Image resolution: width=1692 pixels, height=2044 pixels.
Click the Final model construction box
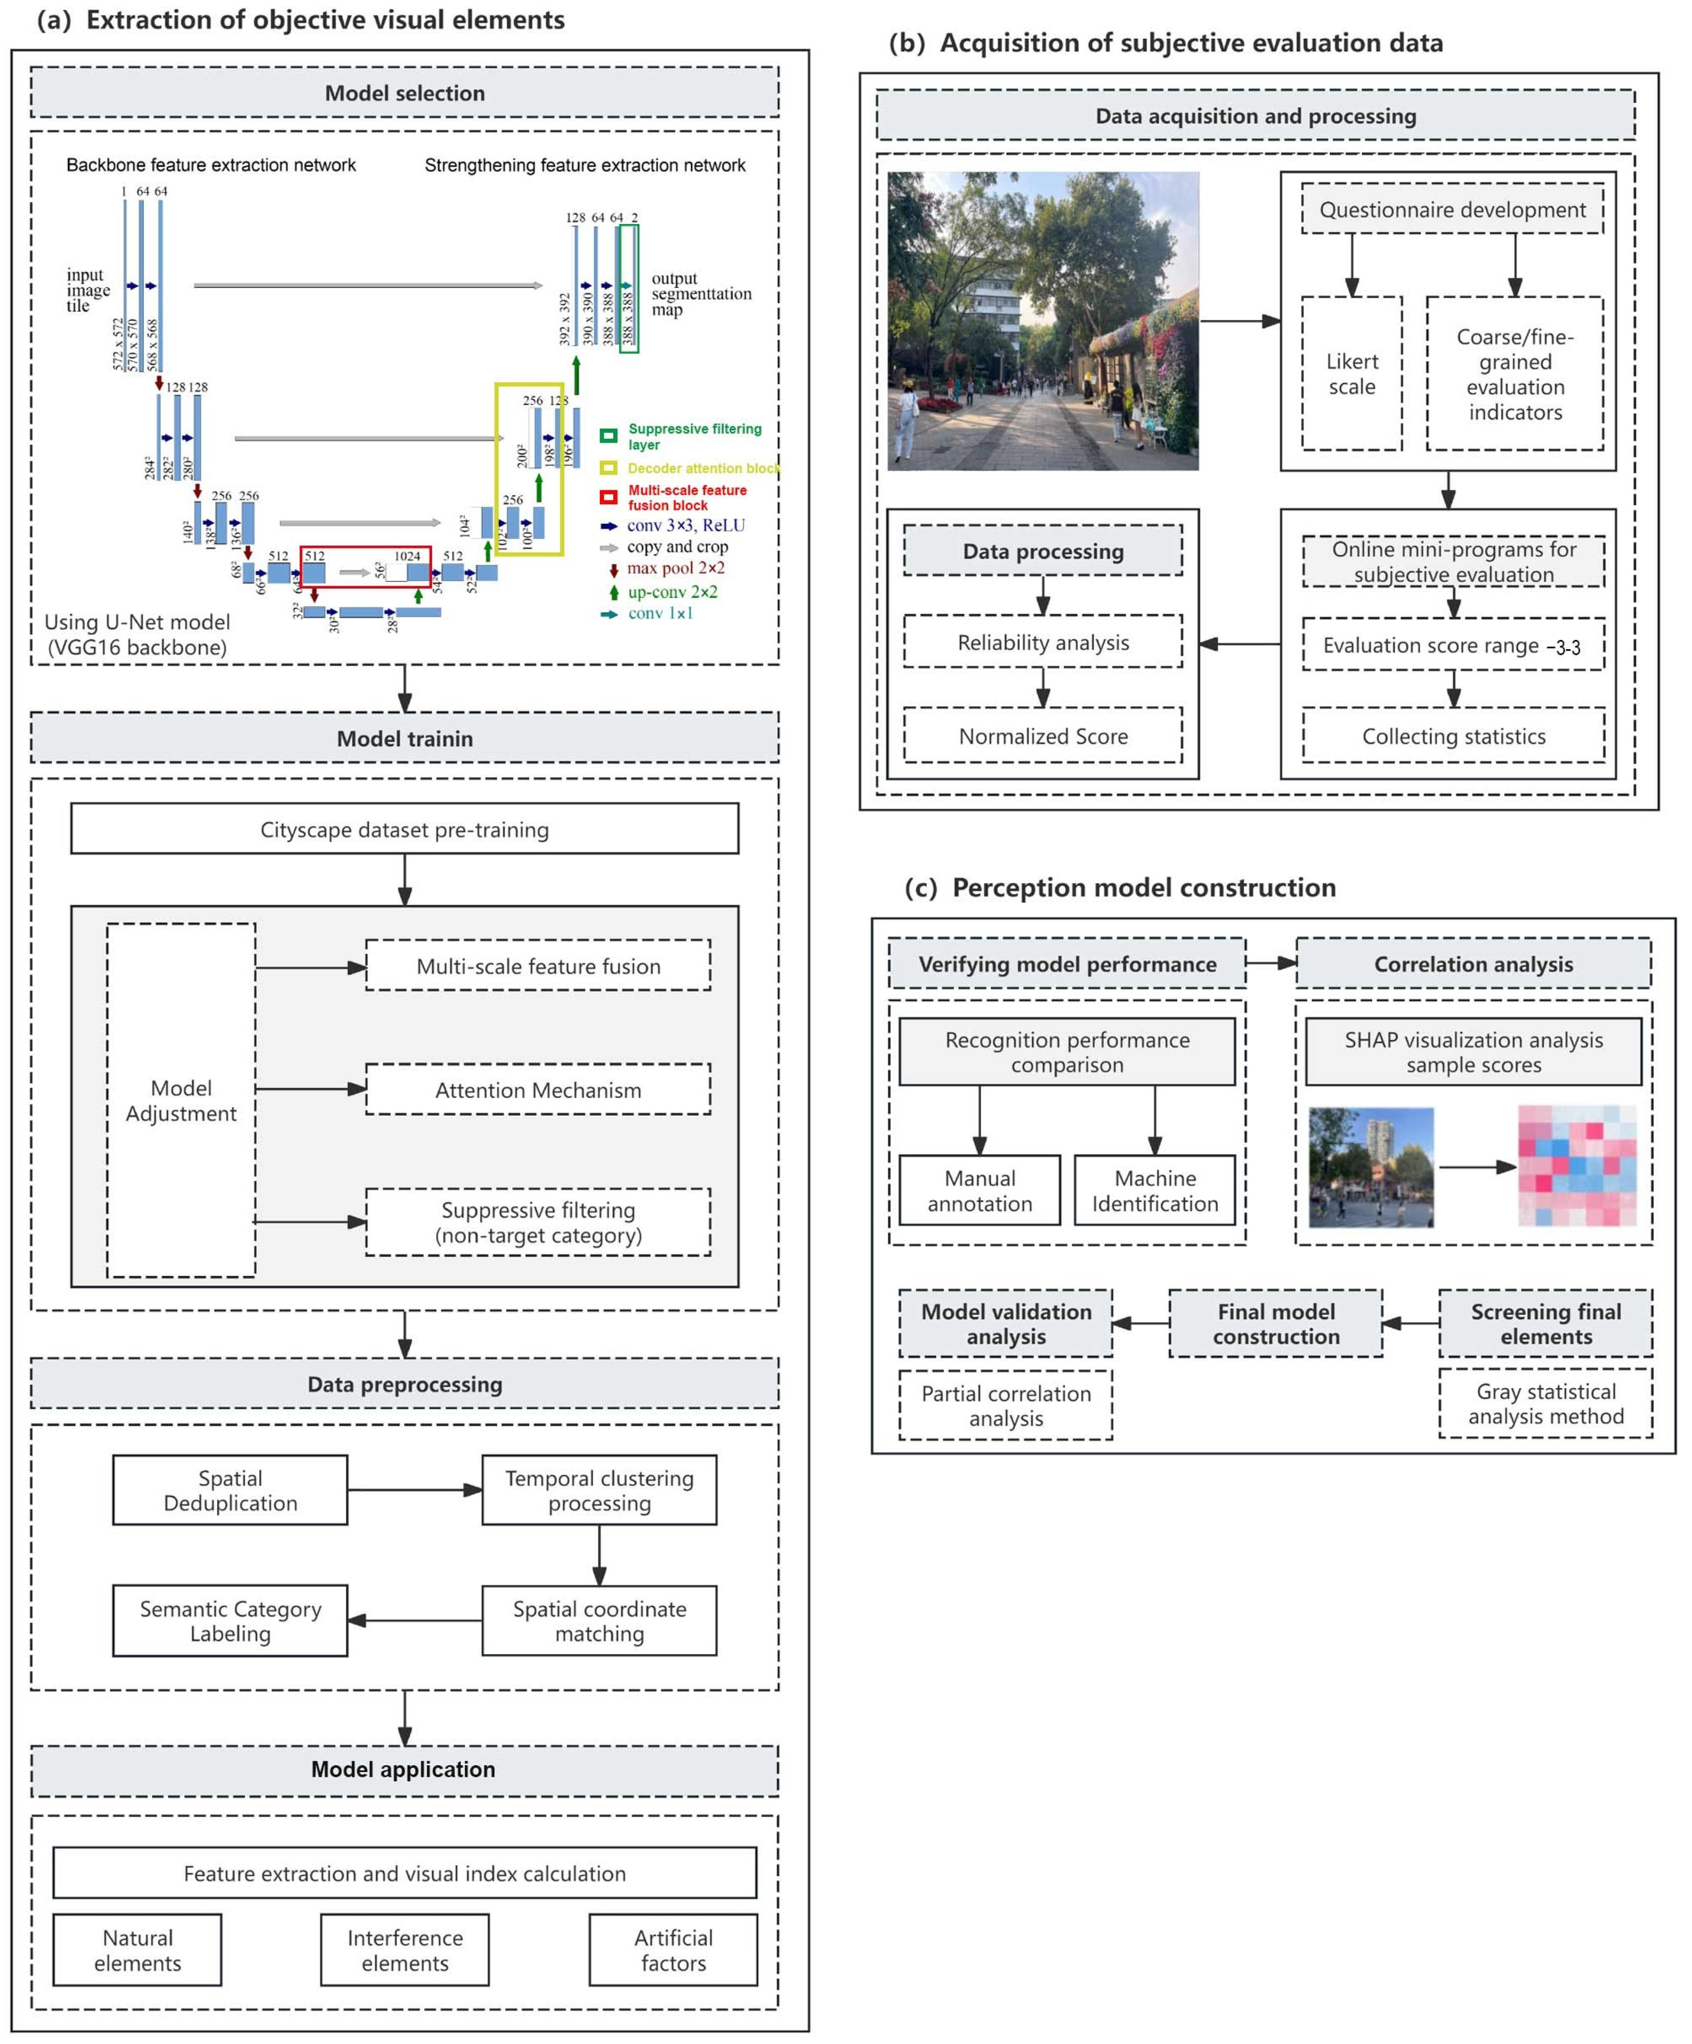[1276, 1324]
